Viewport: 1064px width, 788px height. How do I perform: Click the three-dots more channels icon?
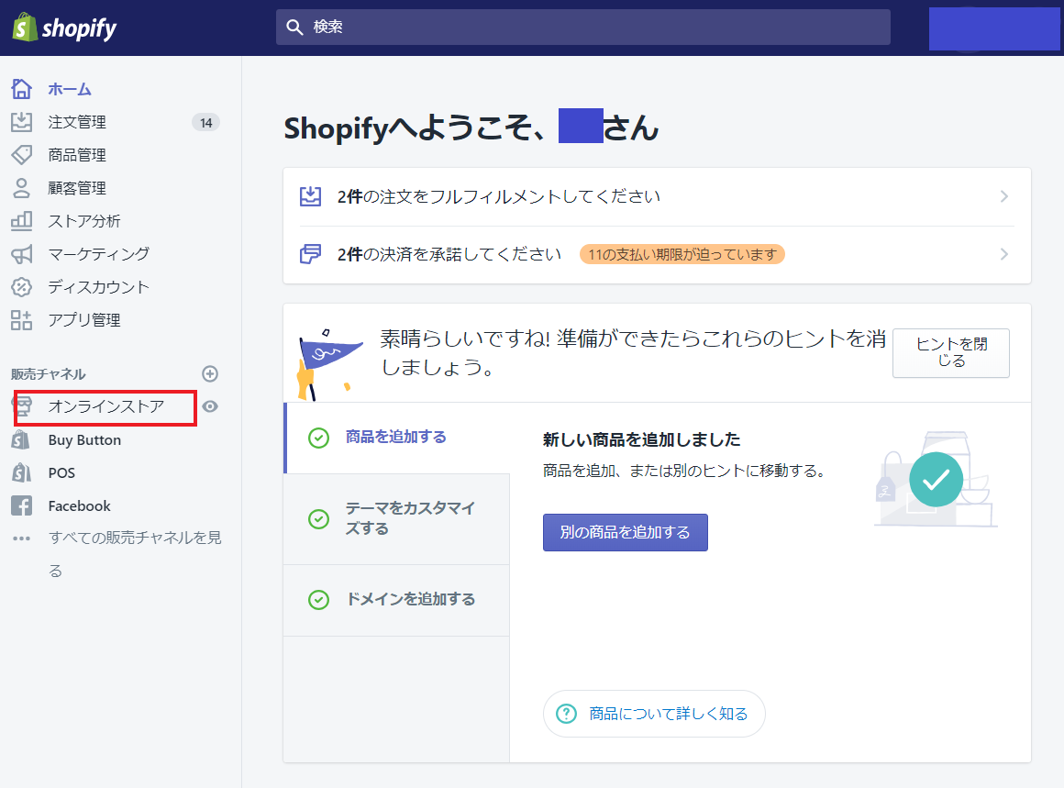pyautogui.click(x=22, y=538)
